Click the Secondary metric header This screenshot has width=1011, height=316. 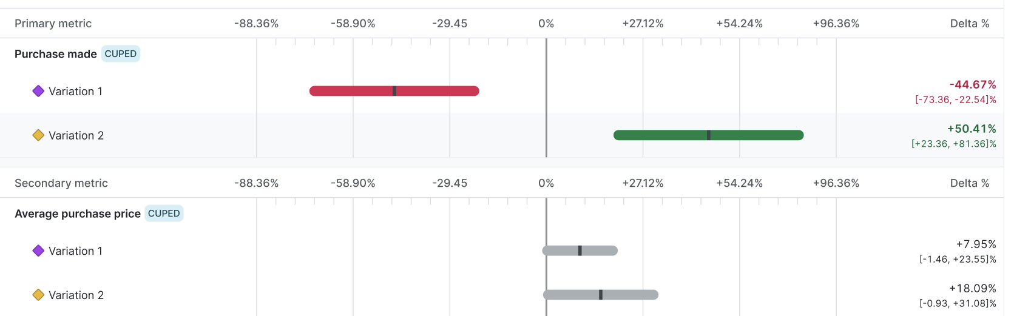click(61, 183)
